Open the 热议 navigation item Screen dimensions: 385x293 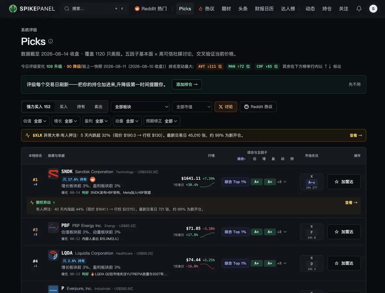pos(206,9)
